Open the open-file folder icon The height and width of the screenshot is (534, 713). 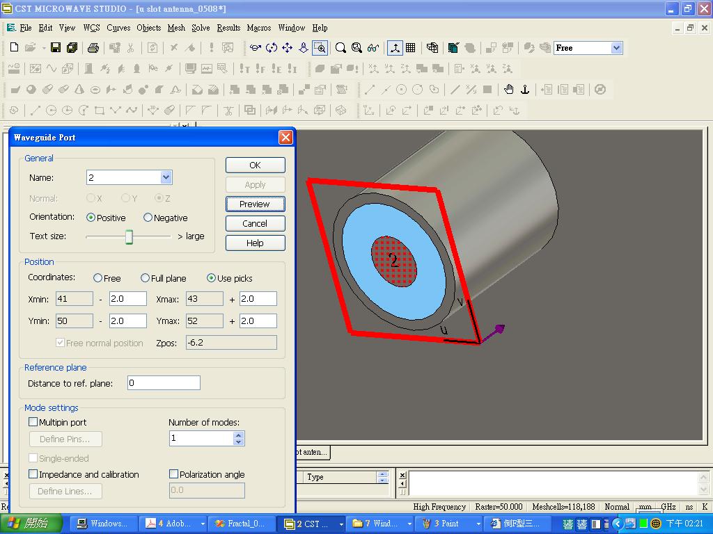pos(31,48)
